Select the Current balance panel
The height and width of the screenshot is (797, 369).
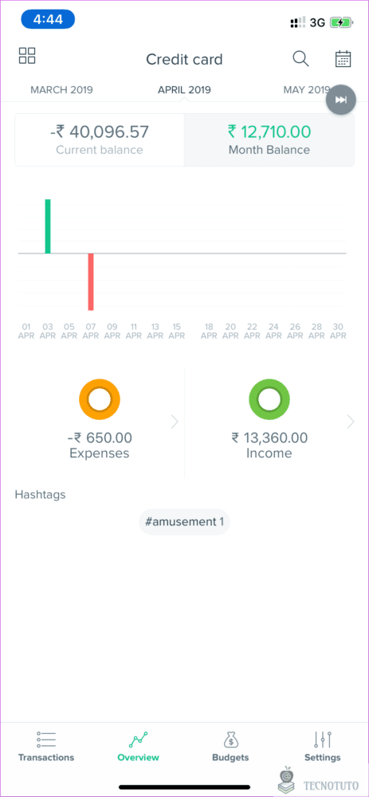(100, 139)
